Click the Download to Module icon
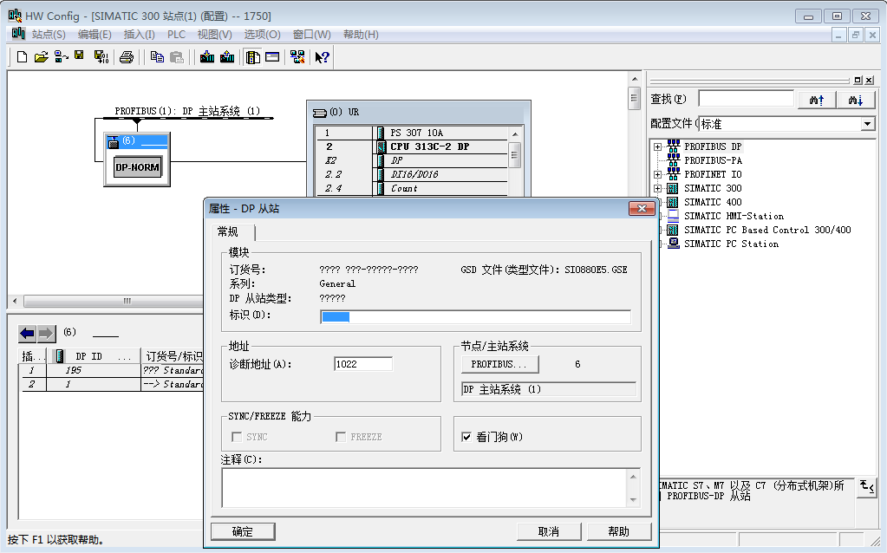 coord(207,57)
